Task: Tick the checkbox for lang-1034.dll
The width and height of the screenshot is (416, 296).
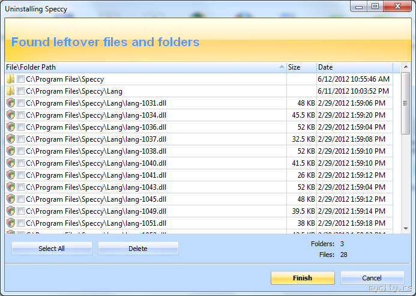Action: coord(20,115)
